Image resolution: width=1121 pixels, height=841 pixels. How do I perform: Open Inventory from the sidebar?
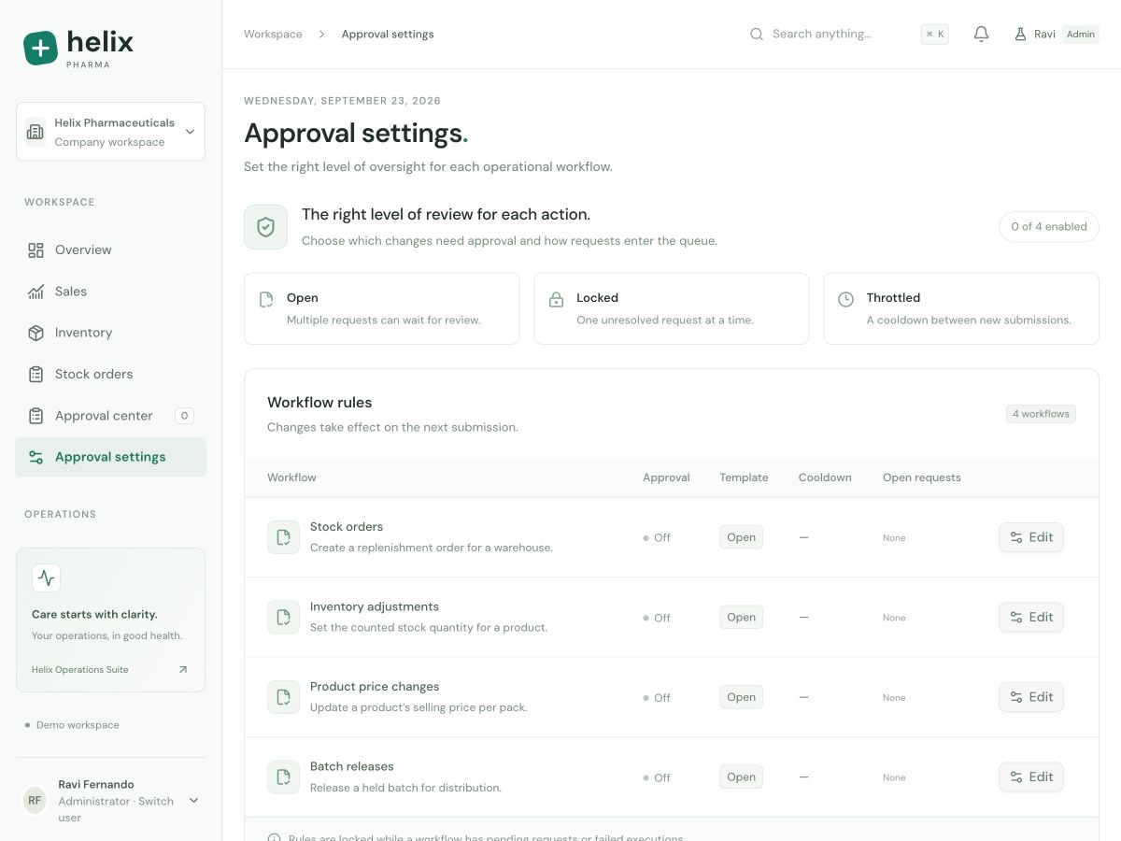(x=110, y=333)
